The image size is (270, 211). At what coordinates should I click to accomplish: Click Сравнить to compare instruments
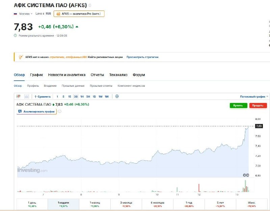[x=43, y=97]
